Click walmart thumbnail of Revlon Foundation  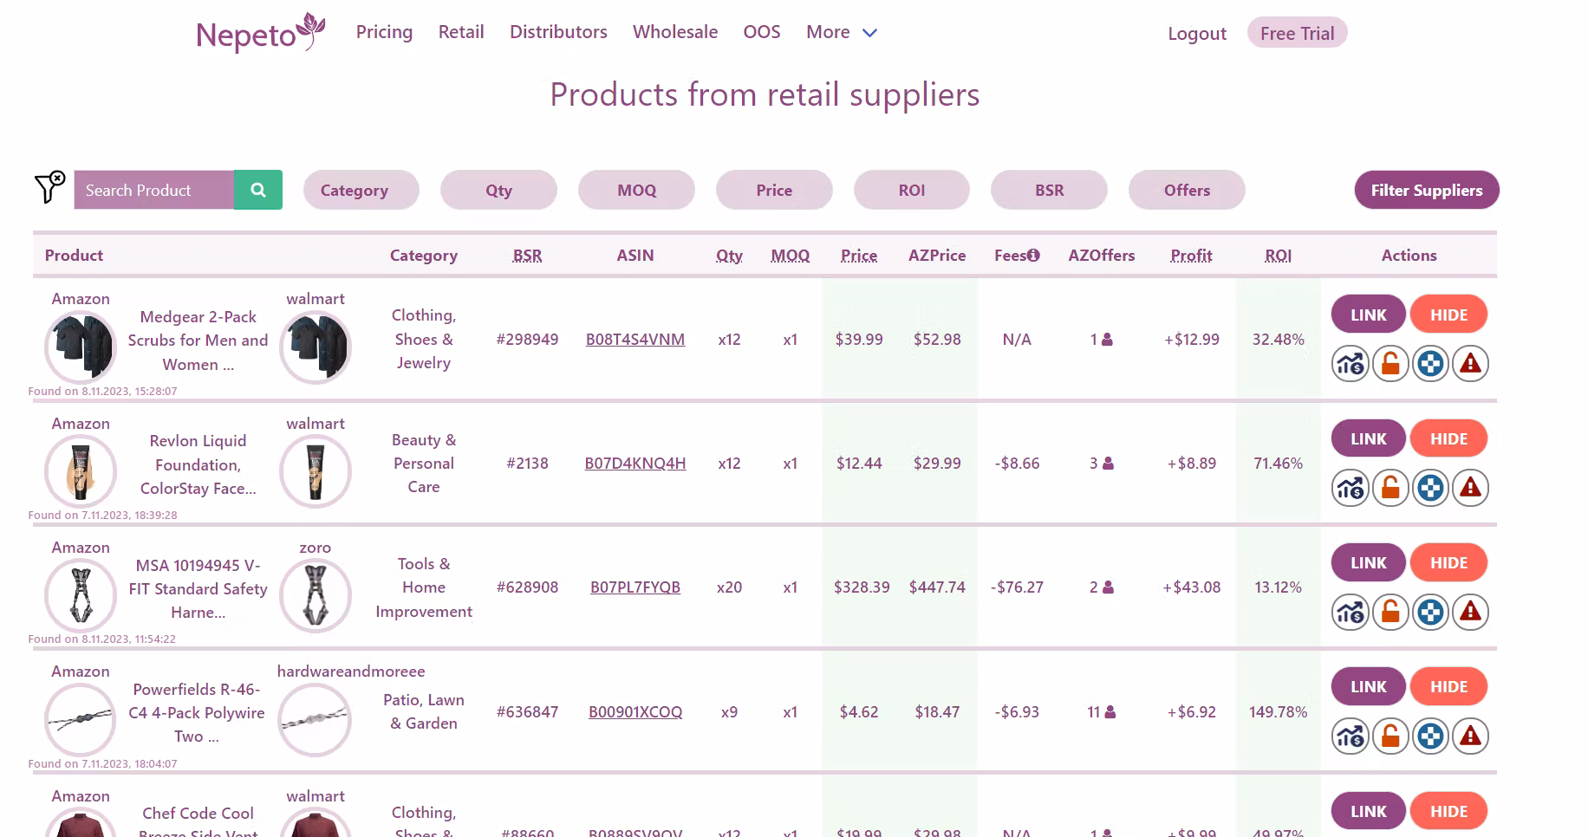tap(316, 471)
